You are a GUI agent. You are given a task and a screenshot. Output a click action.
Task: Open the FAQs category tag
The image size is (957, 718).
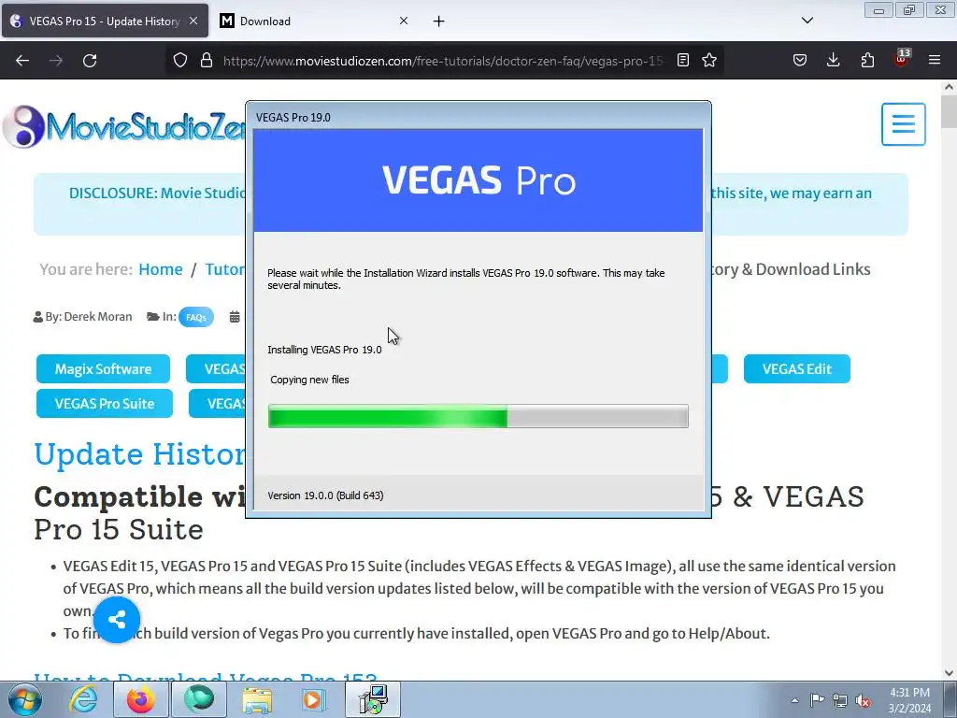pyautogui.click(x=196, y=318)
